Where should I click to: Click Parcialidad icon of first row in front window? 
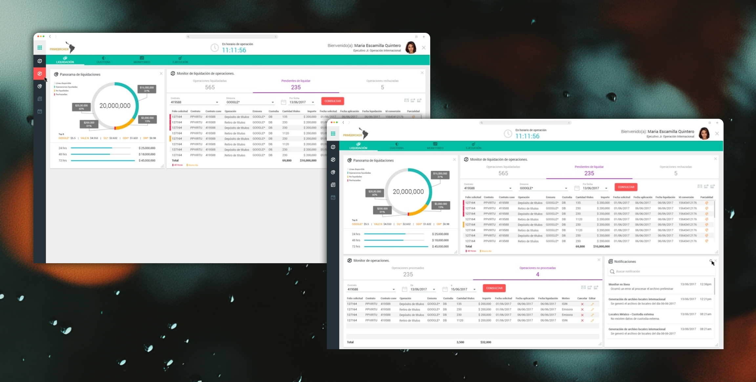706,203
